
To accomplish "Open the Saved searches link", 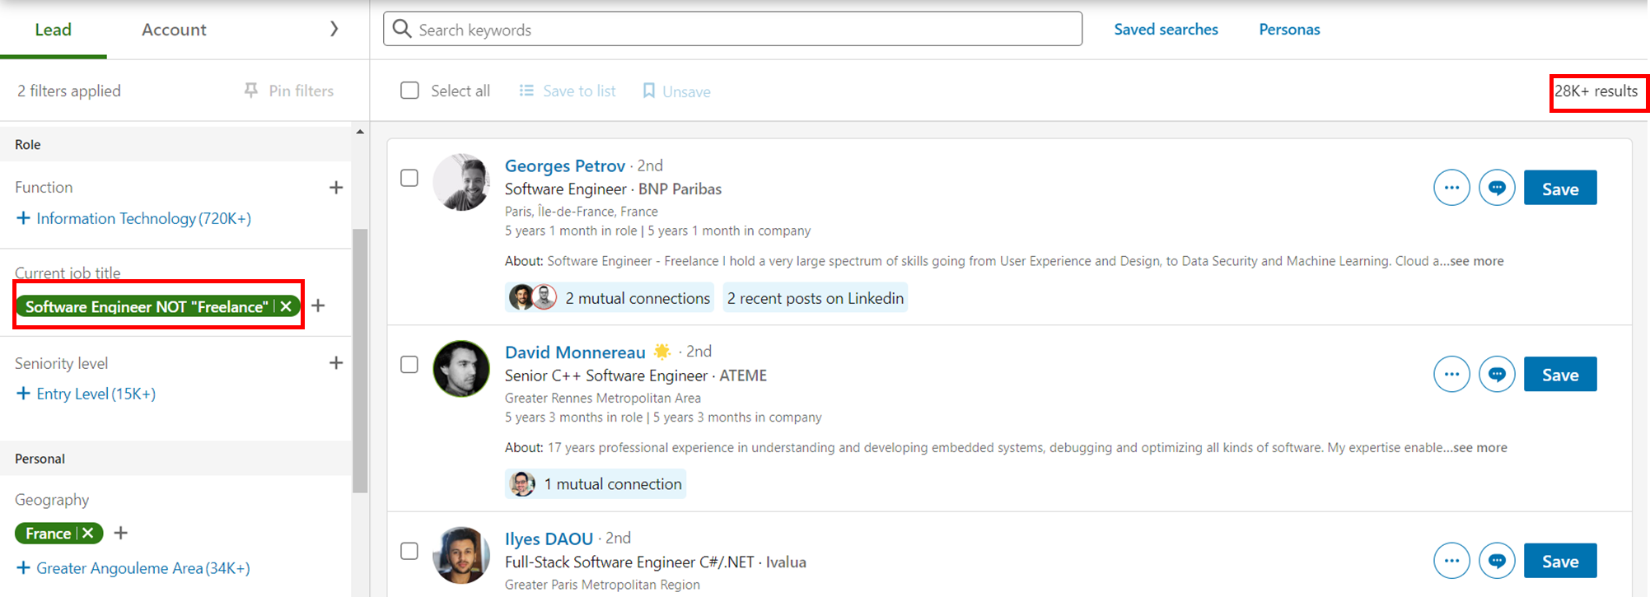I will [x=1166, y=30].
